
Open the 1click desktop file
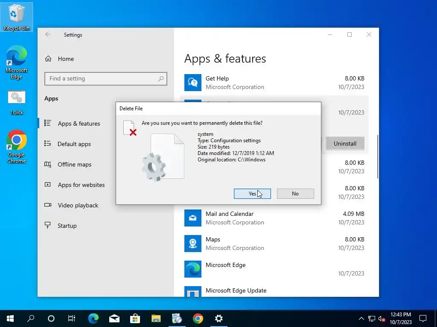(x=17, y=103)
